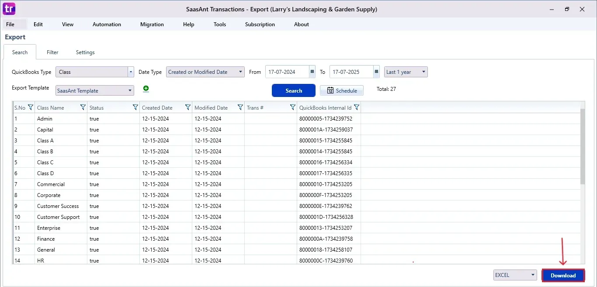Expand the QuickBooks Type dropdown showing Class
Viewport: 597px width, 287px height.
click(131, 72)
